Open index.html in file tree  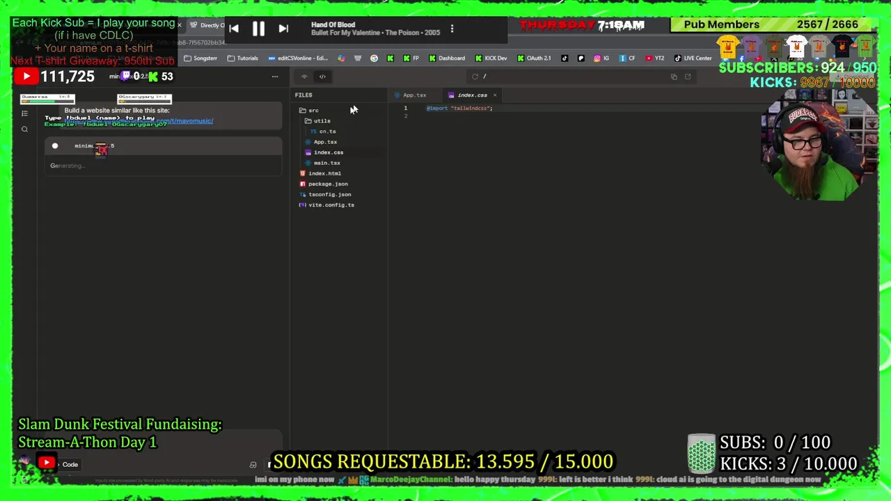point(320,173)
